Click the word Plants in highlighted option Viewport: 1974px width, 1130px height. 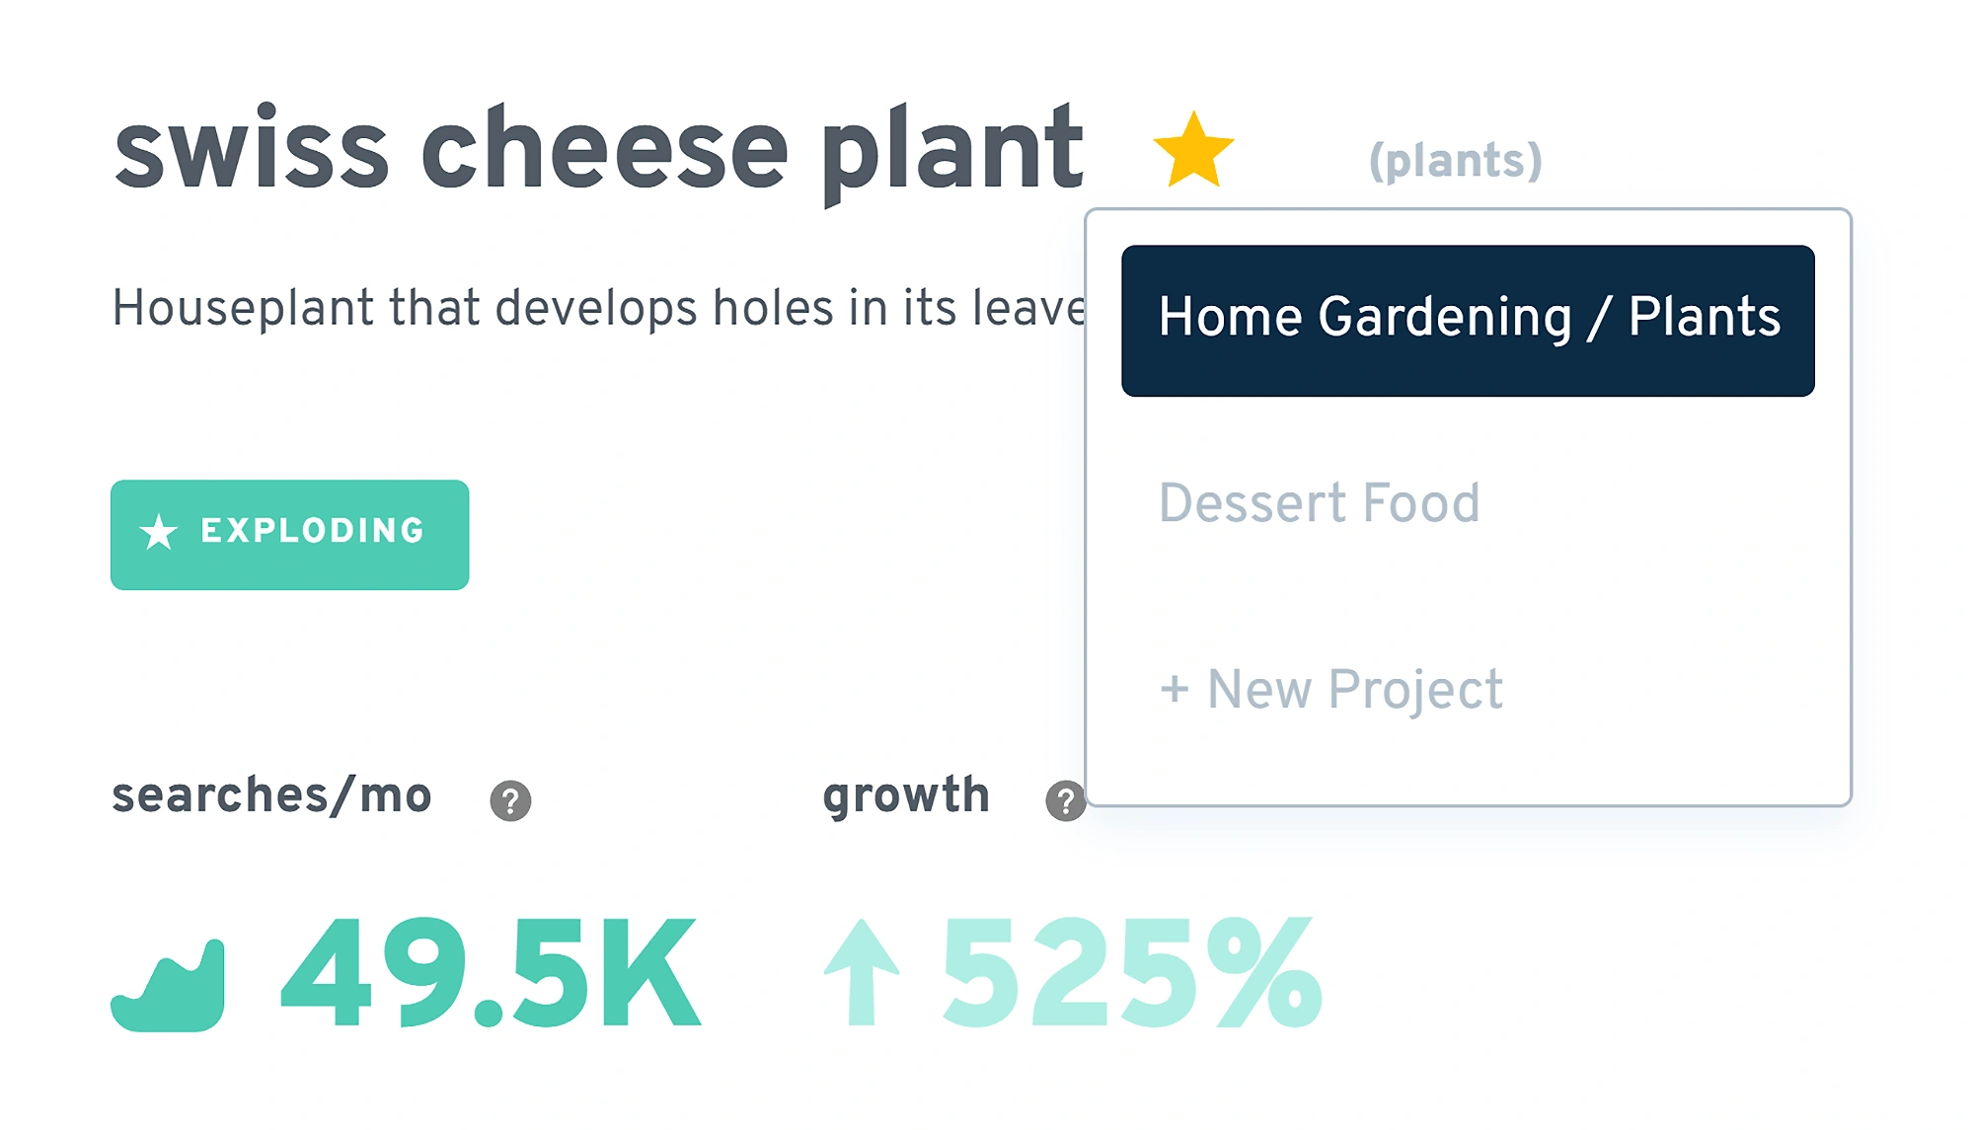click(x=1704, y=317)
